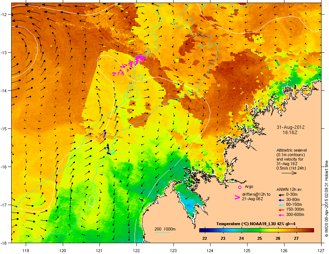The width and height of the screenshot is (329, 254).
Task: Click the '300-600m' depth label
Action: pos(295,215)
